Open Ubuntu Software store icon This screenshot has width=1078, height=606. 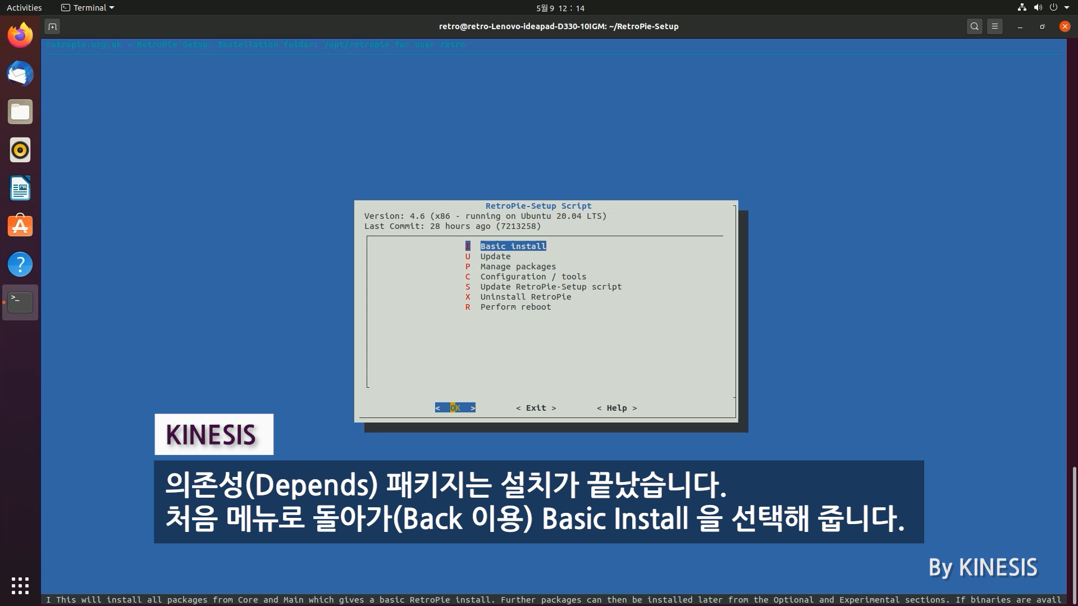[20, 226]
